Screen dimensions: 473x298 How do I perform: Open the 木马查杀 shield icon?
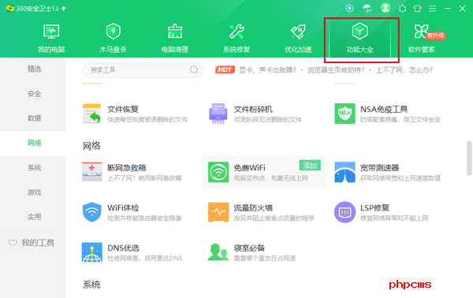[113, 32]
